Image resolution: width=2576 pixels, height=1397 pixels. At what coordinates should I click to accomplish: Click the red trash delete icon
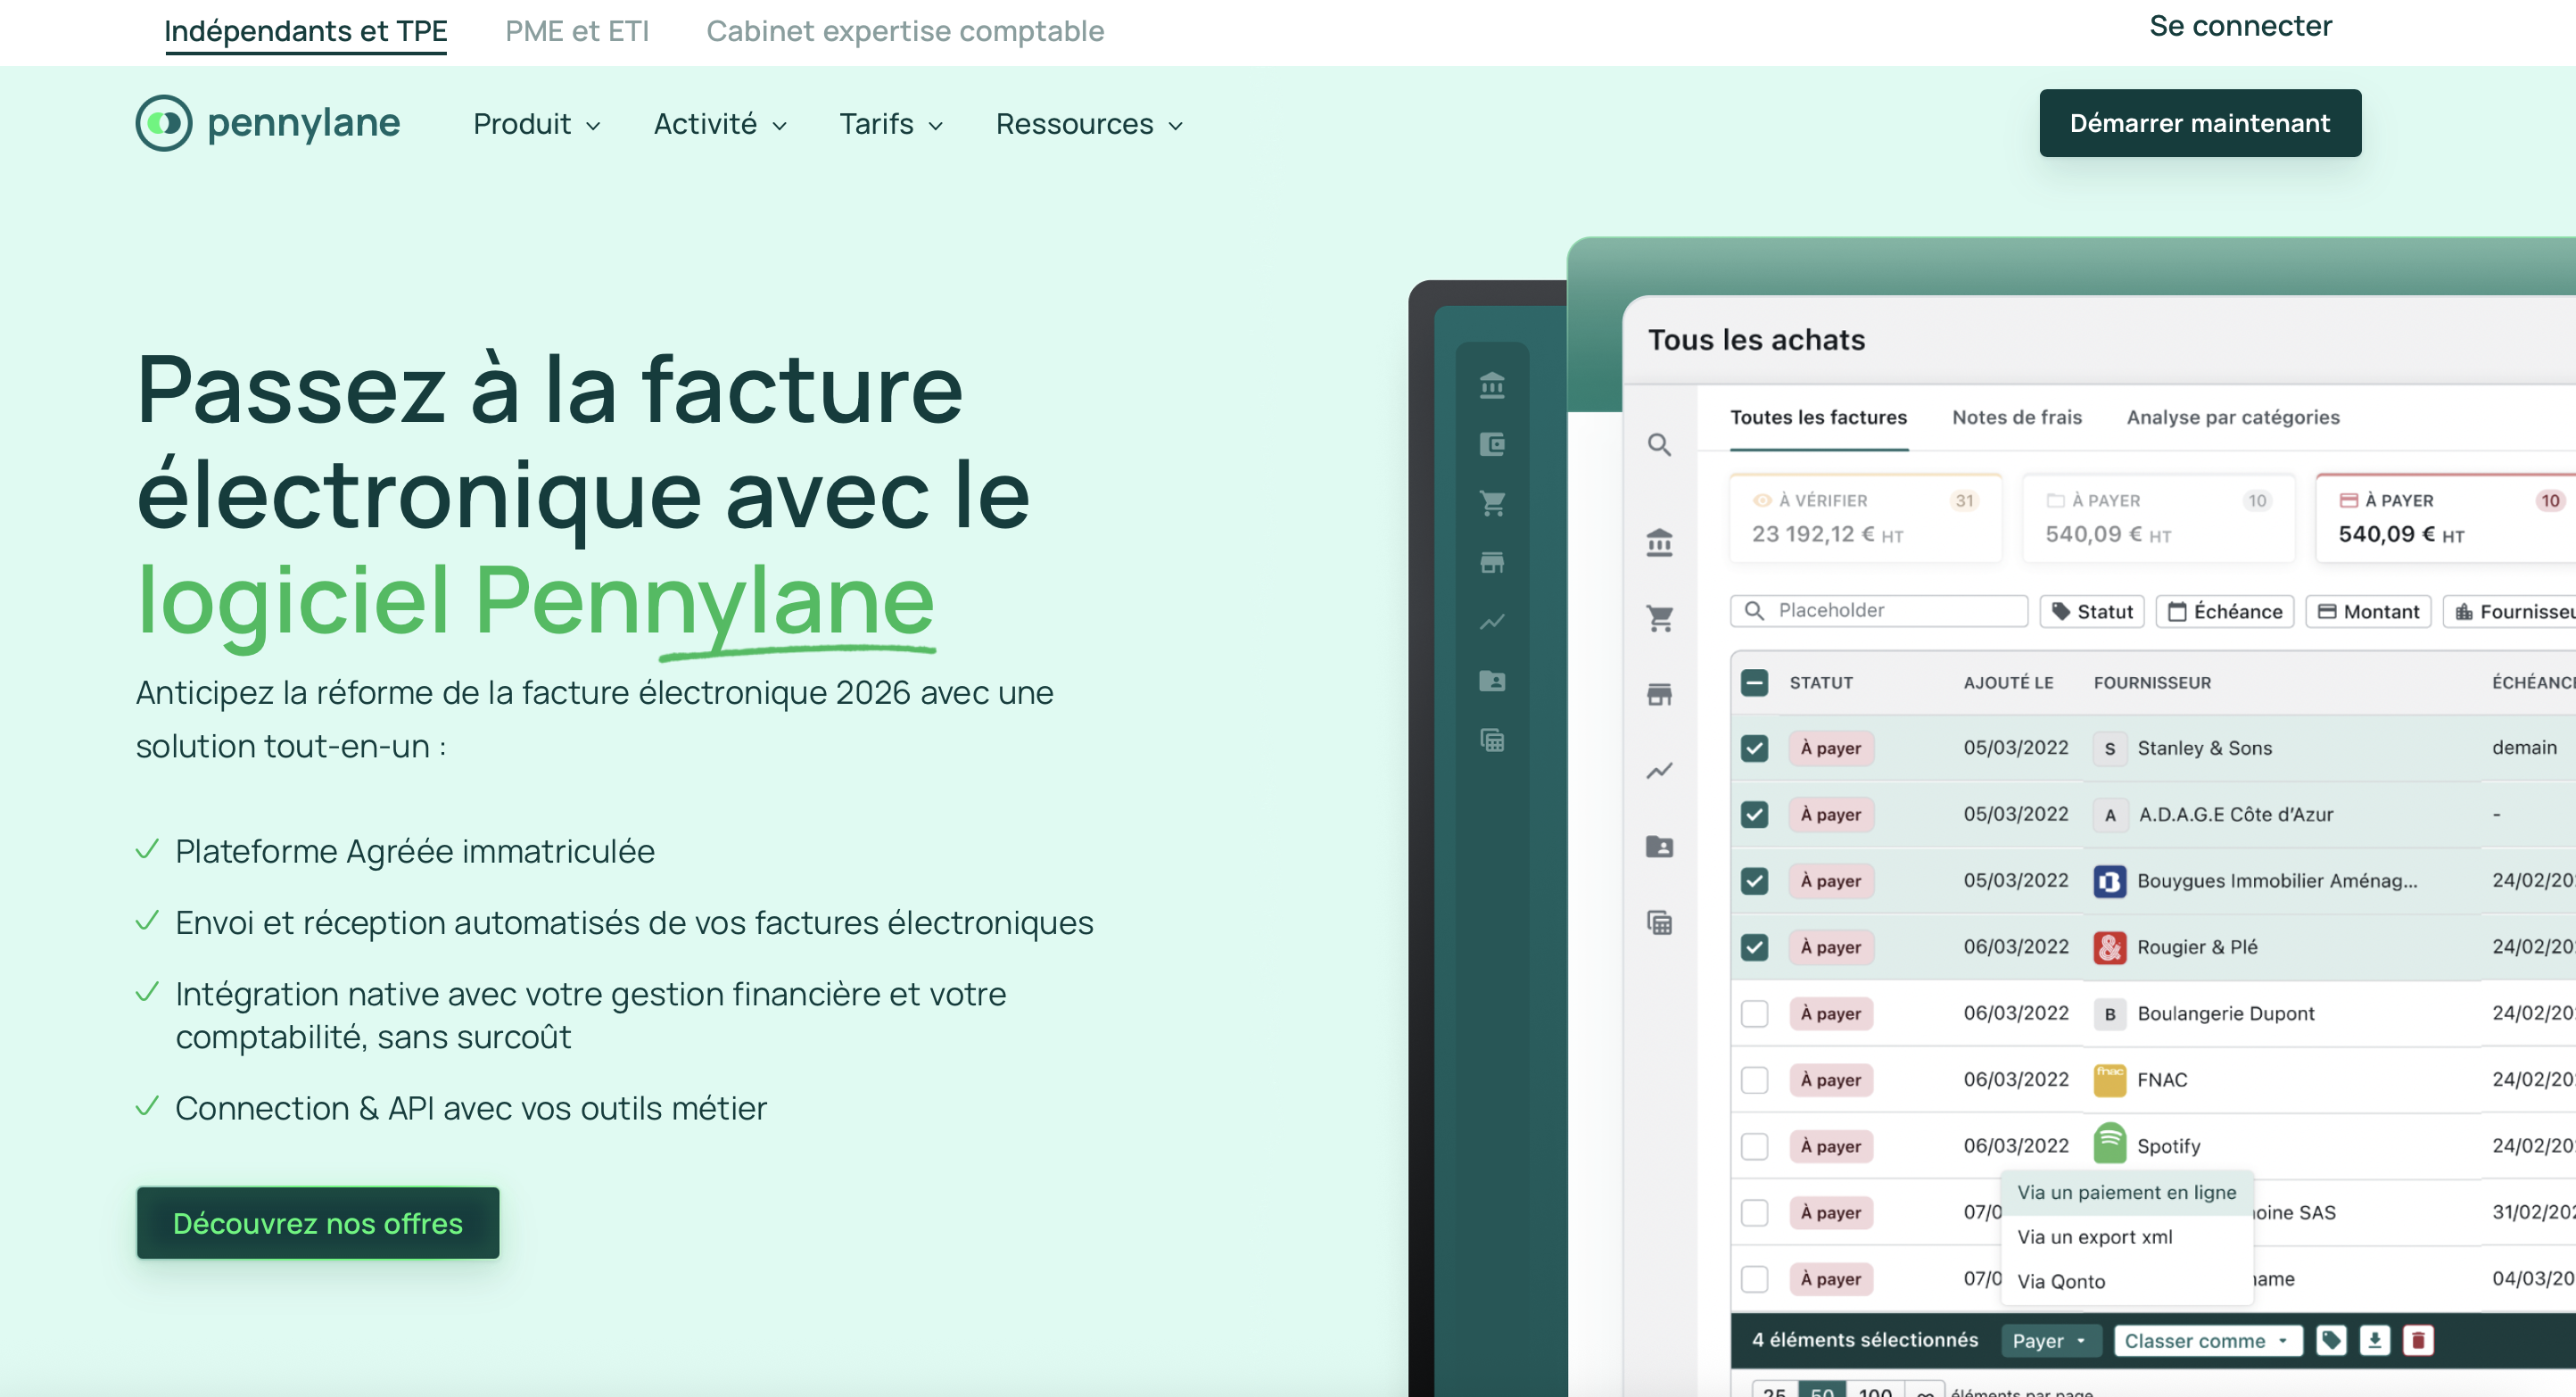tap(2418, 1340)
